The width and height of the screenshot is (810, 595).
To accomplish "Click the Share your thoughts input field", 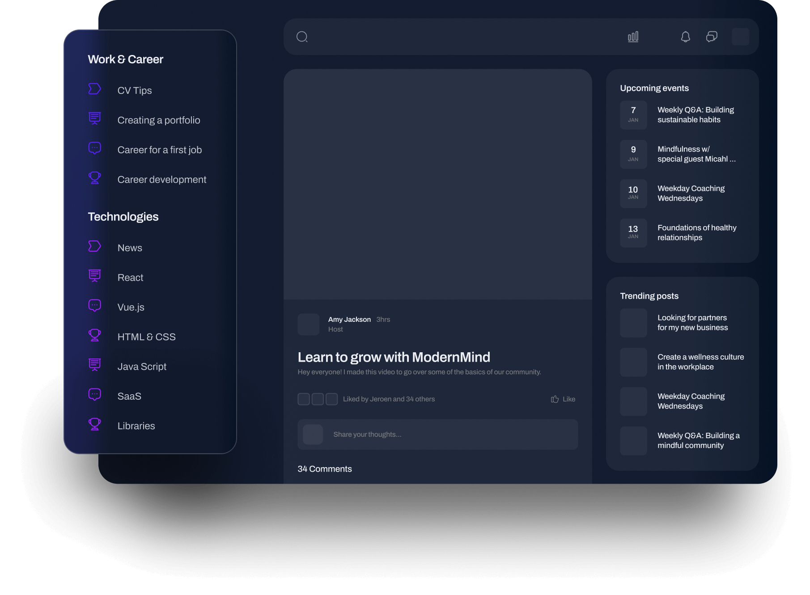I will click(x=447, y=435).
